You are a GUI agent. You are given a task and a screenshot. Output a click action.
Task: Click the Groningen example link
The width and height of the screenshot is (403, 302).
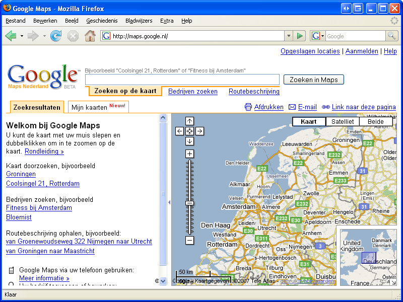(x=21, y=174)
